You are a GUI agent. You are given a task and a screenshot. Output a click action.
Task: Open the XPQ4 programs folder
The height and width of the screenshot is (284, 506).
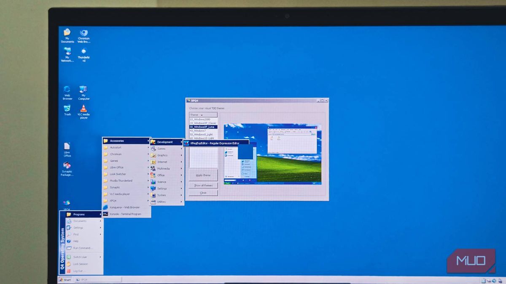point(126,201)
